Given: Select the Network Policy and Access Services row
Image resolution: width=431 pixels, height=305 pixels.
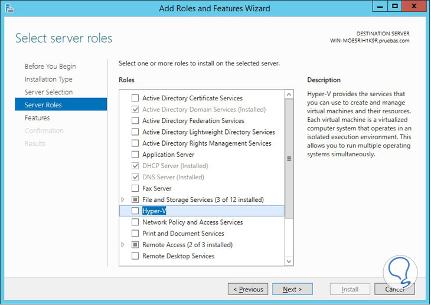Looking at the screenshot, I should (x=192, y=222).
